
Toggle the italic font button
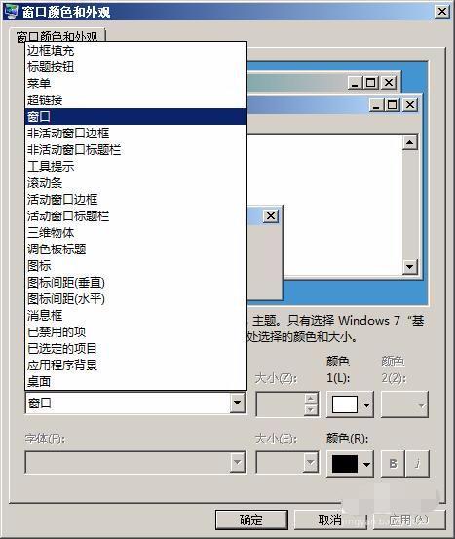tap(417, 464)
